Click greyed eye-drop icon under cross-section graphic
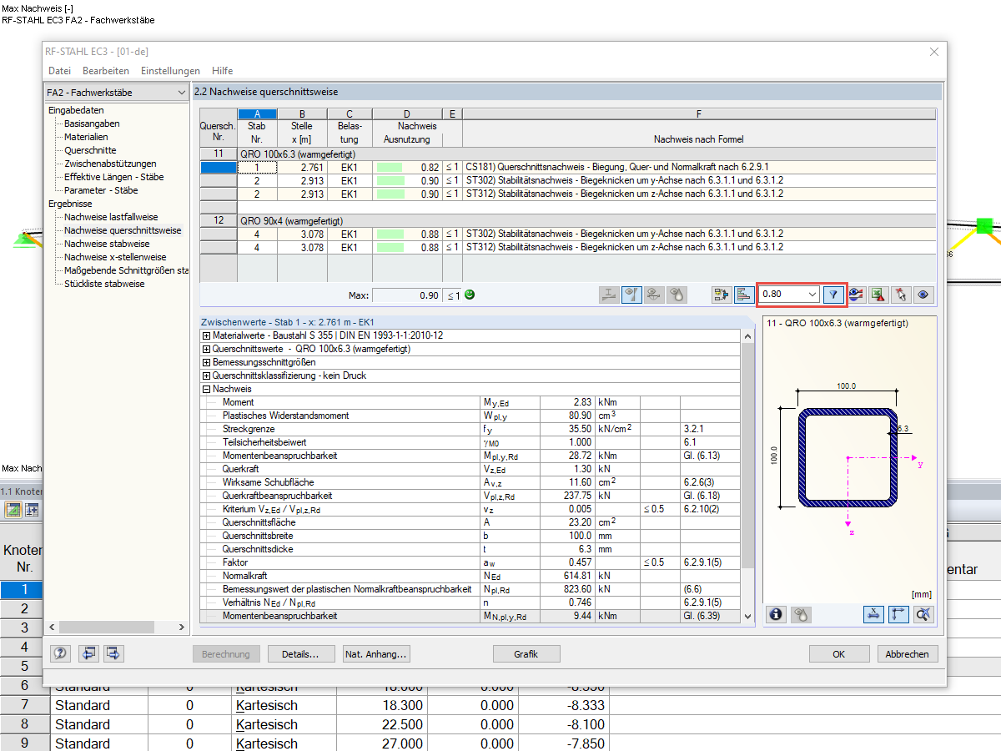 (799, 614)
